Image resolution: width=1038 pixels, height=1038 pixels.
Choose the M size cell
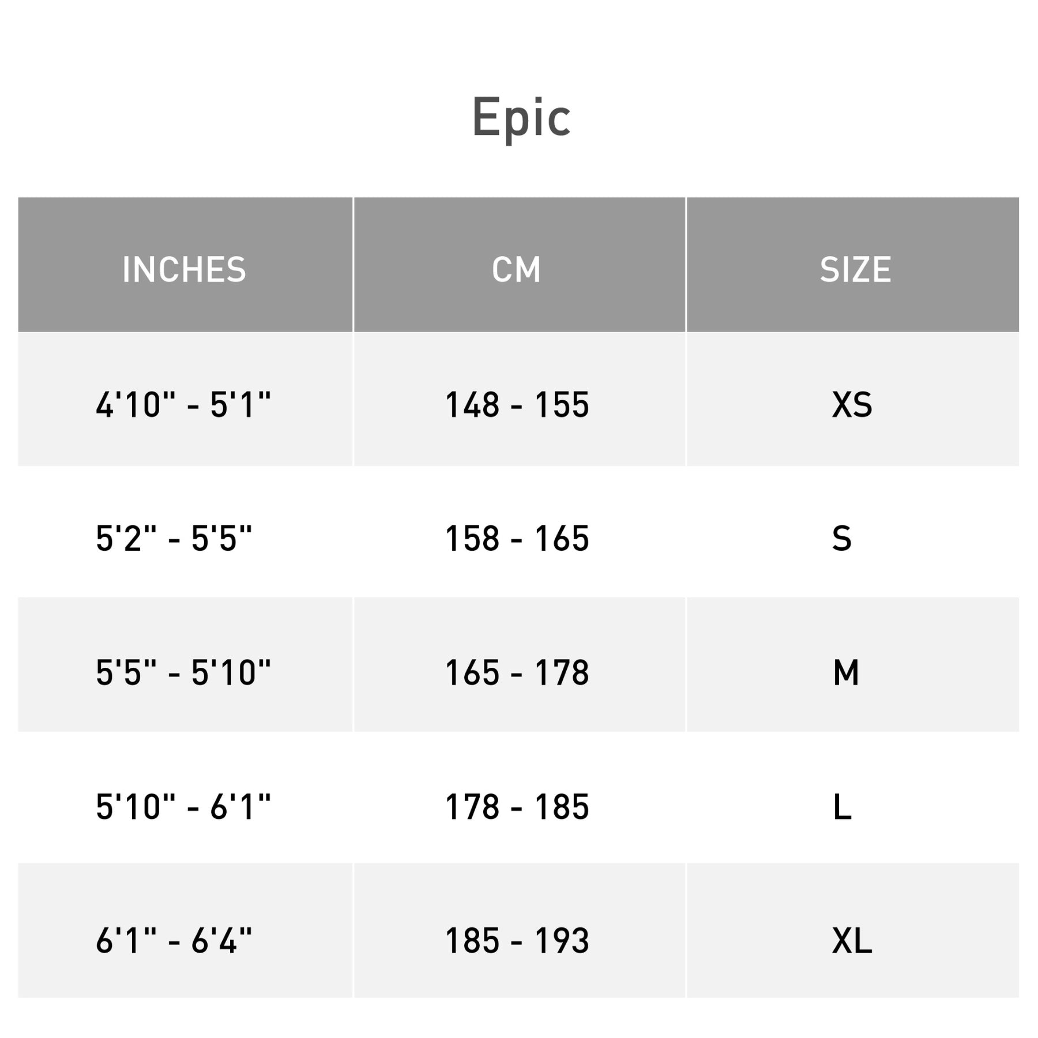846,672
